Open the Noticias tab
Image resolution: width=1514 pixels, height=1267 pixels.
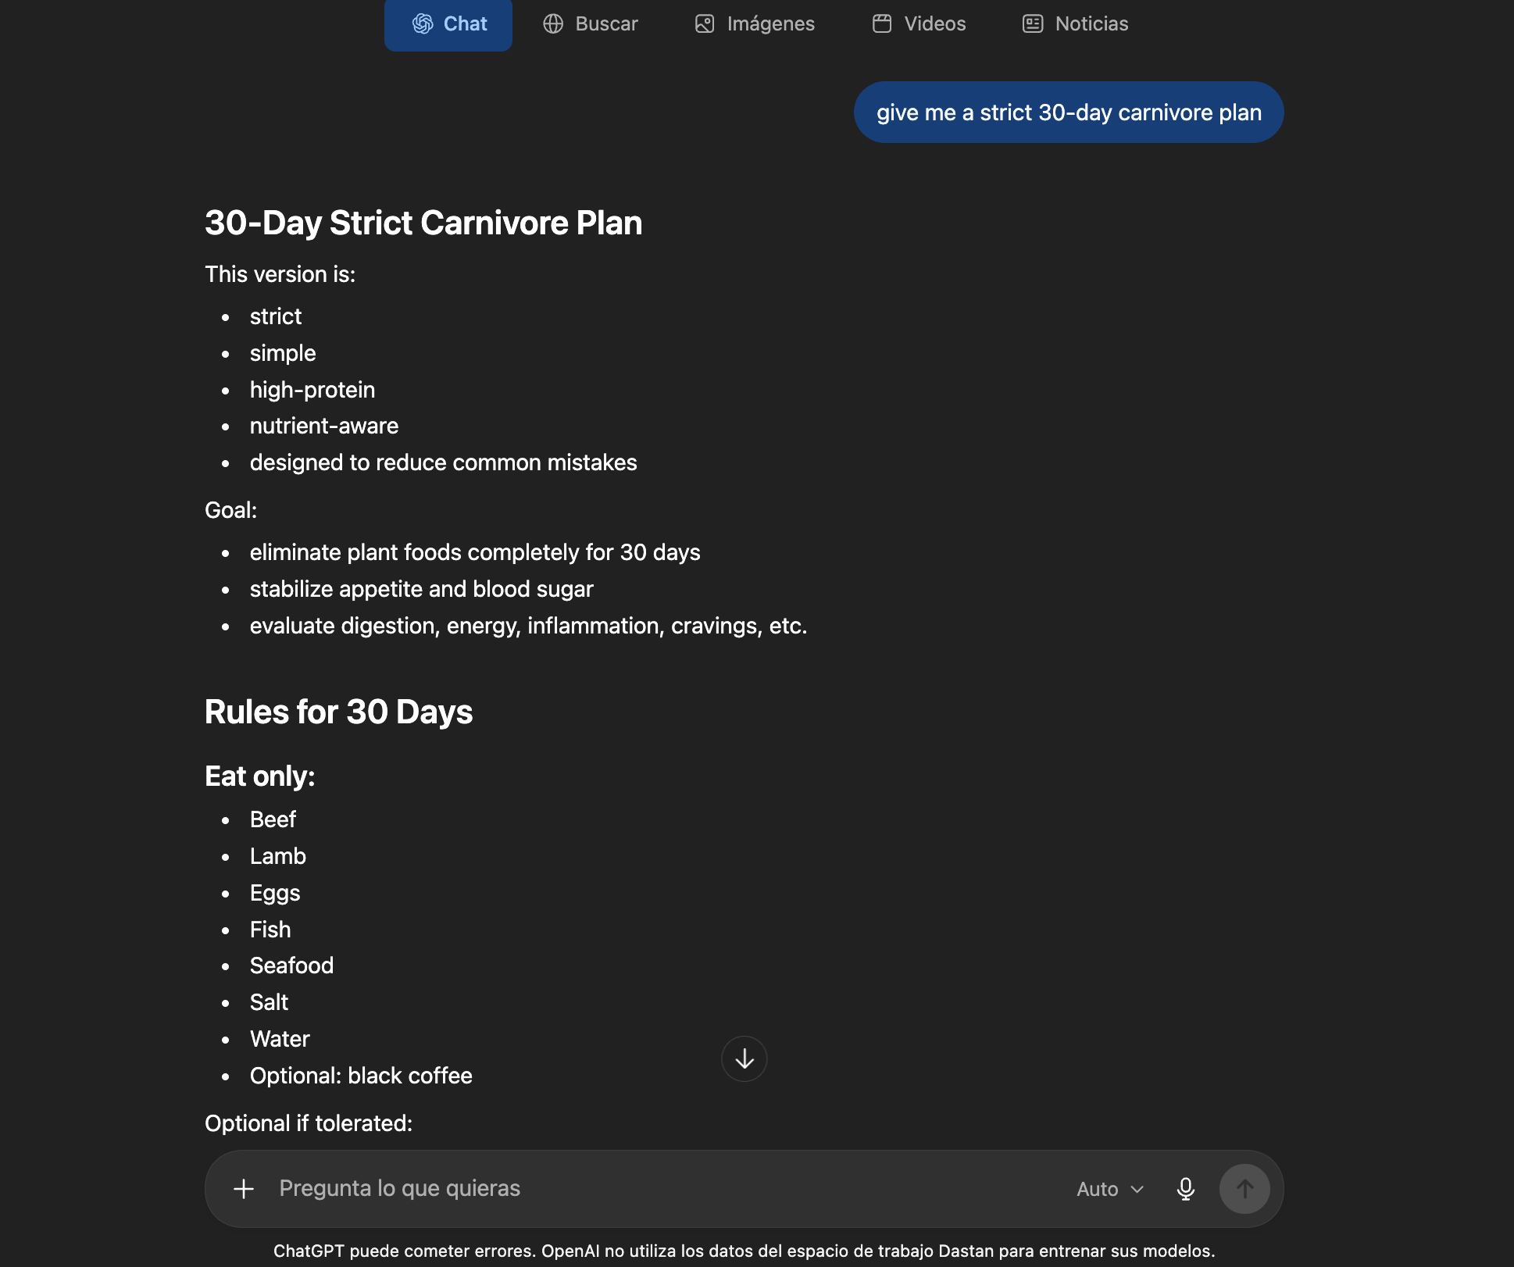(1075, 24)
